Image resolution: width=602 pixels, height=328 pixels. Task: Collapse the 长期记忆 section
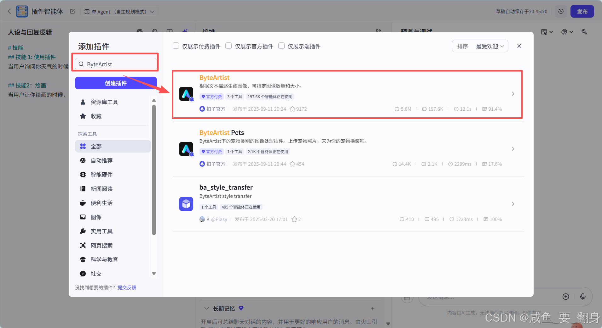tap(206, 309)
